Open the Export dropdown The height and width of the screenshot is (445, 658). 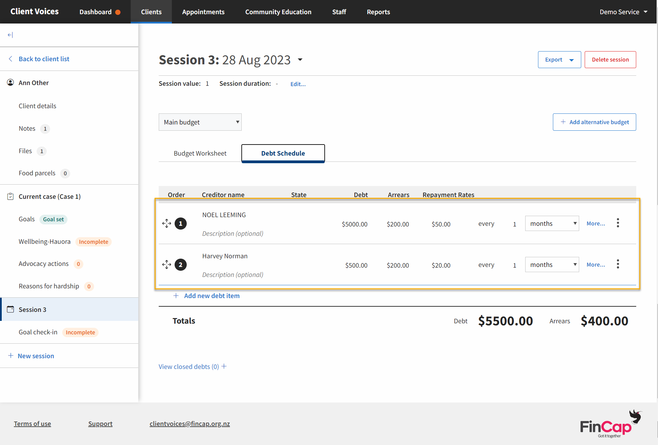559,59
